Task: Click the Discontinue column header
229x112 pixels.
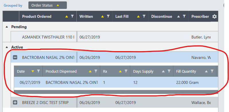Action: (x=168, y=16)
